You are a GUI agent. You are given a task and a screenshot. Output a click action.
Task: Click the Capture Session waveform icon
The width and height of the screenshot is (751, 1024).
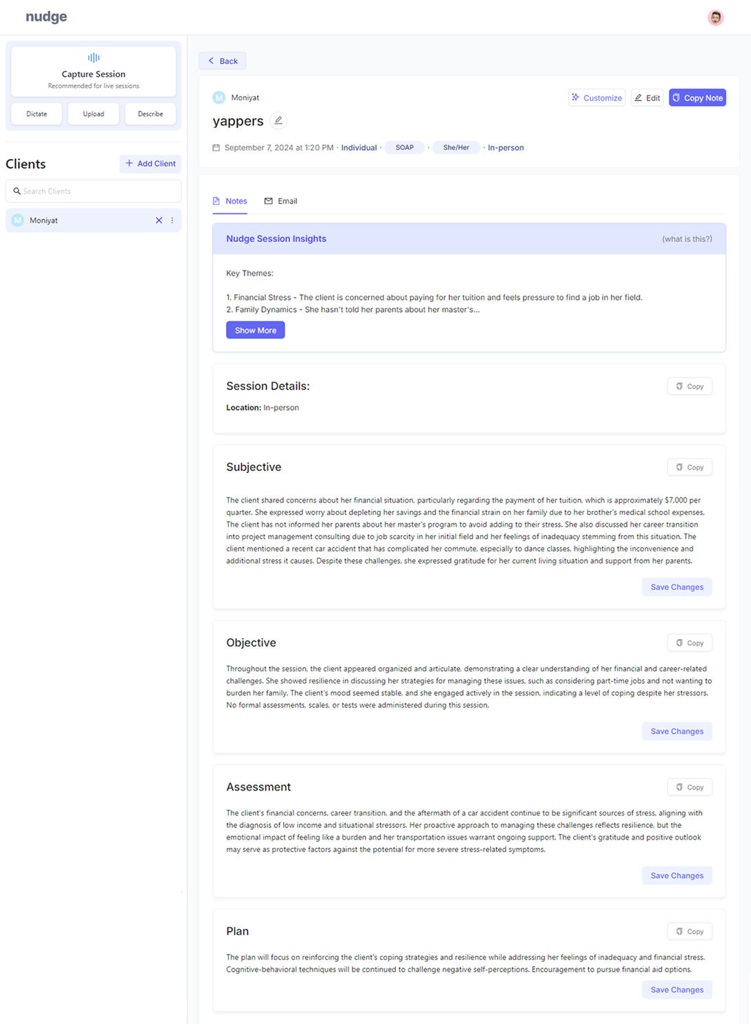click(93, 58)
